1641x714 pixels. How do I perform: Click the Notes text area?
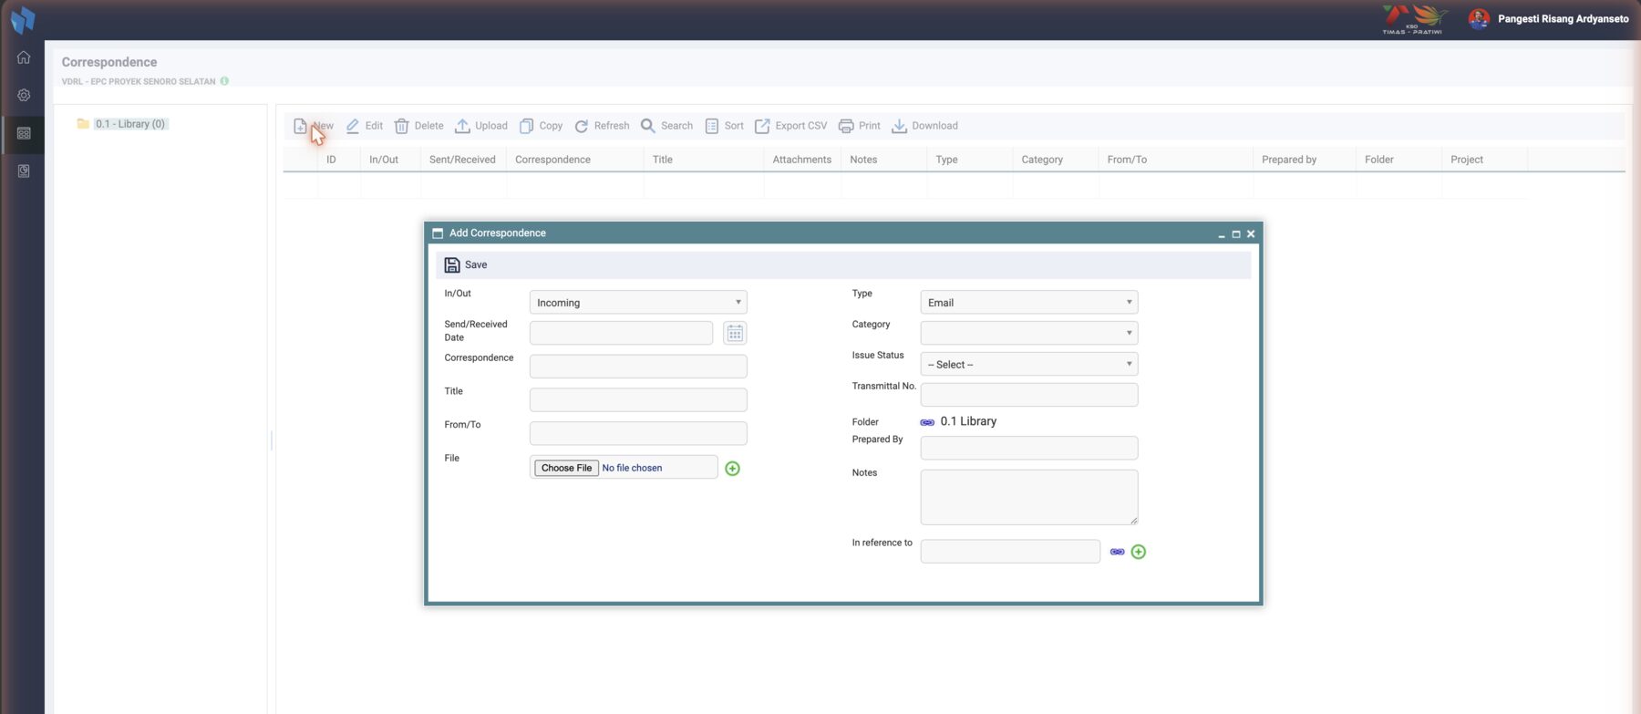1029,497
